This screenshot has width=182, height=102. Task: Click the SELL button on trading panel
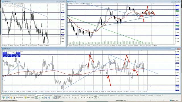point(5,53)
